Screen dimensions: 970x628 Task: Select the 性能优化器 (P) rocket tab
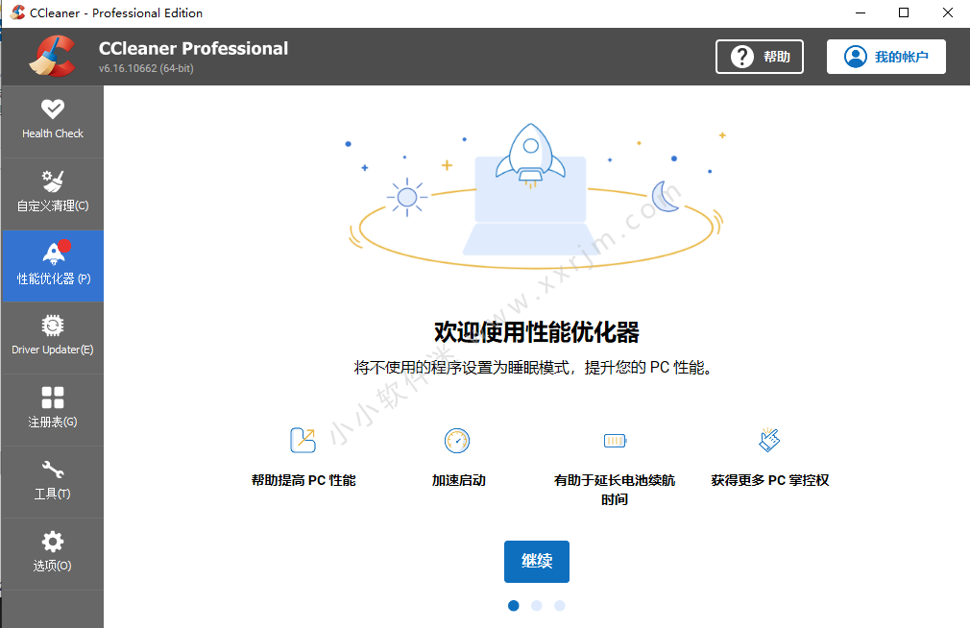[x=53, y=266]
